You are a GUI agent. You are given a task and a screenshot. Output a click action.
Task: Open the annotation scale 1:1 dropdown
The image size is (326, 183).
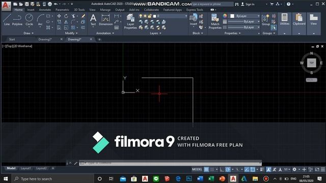click(287, 169)
